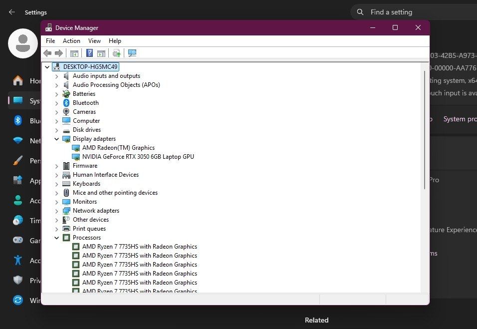Click the Update device driver toolbar icon

pos(117,53)
